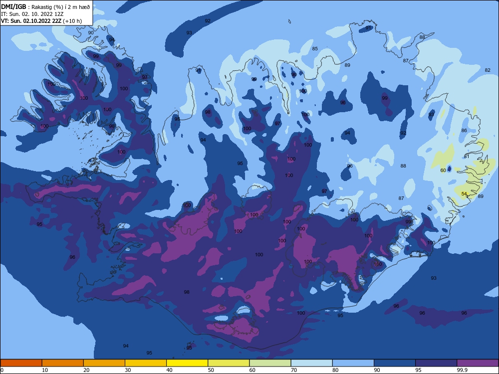Screen dimensions: 499x374
Task: Click the map humidity value '85'
Action: pyautogui.click(x=315, y=49)
